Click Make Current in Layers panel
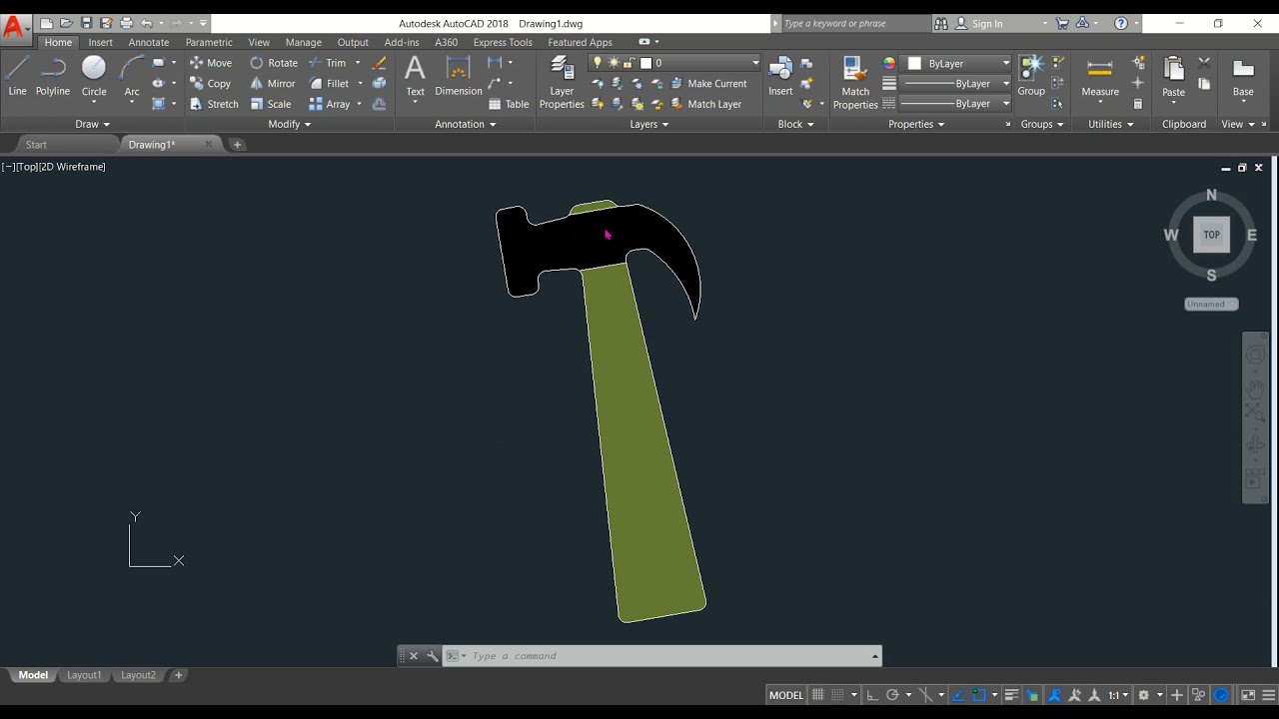Screen dimensions: 1279x719 pos(708,84)
